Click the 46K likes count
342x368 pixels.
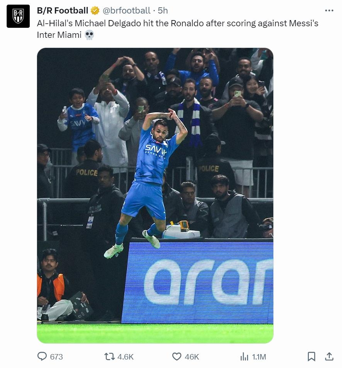(x=191, y=357)
